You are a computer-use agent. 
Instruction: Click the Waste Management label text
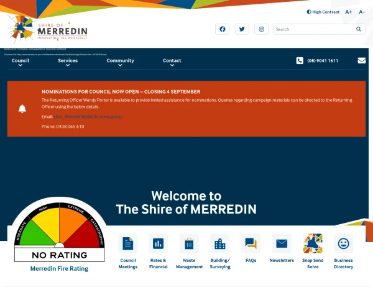coord(190,263)
